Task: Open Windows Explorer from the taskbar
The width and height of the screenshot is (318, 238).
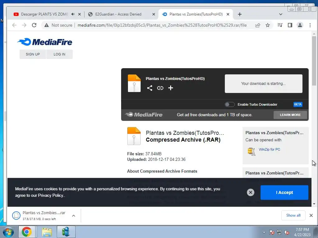Action: tap(47, 232)
